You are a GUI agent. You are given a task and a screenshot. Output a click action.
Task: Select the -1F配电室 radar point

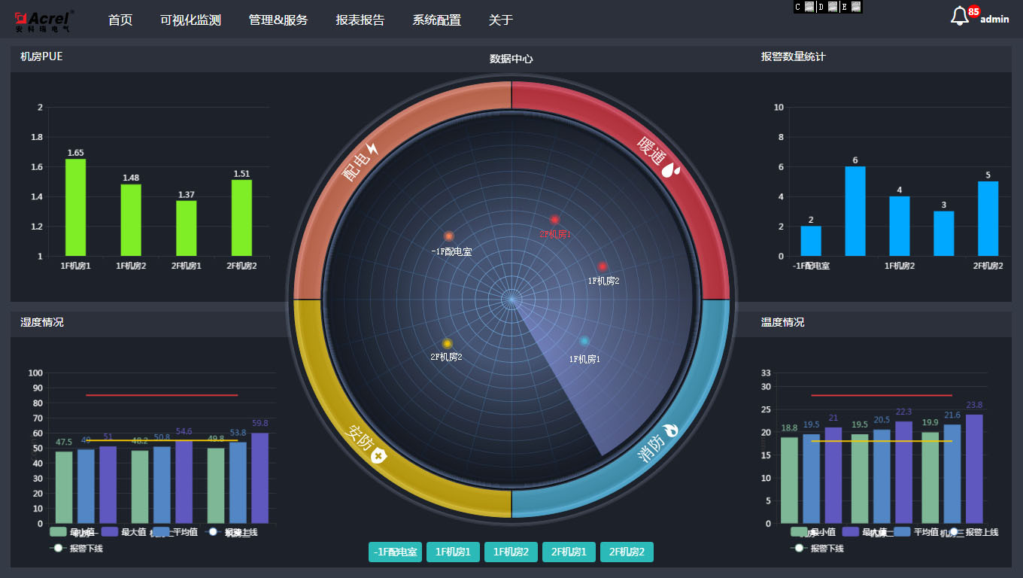[449, 236]
